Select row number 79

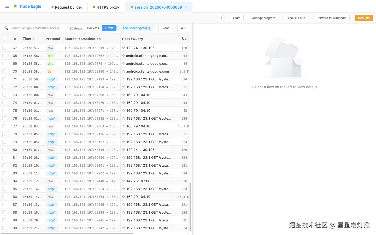15,142
